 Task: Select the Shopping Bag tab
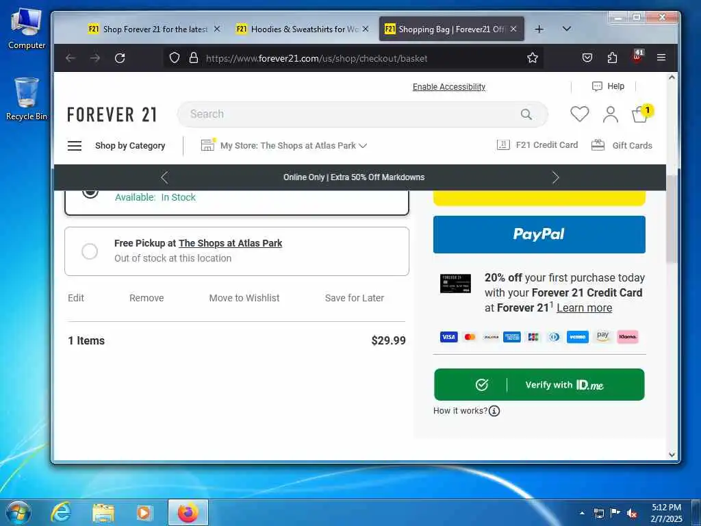click(450, 29)
